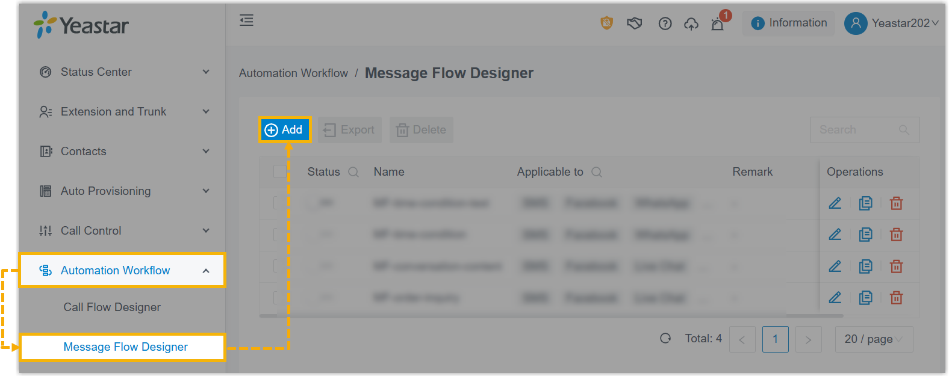Screen dimensions: 949x376
Task: Click the help question mark icon
Action: [x=665, y=23]
